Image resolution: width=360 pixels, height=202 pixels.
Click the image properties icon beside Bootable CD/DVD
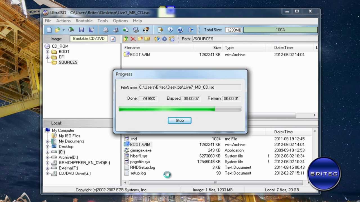[113, 39]
